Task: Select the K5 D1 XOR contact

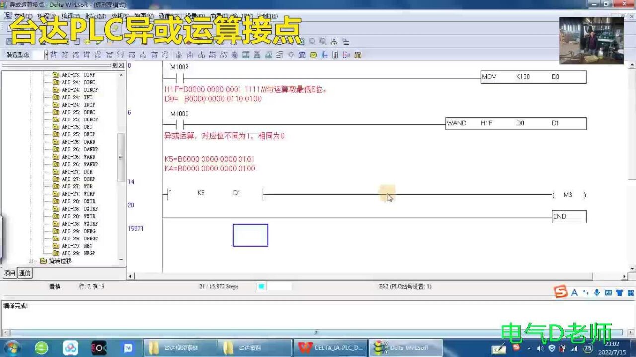Action: (x=215, y=194)
